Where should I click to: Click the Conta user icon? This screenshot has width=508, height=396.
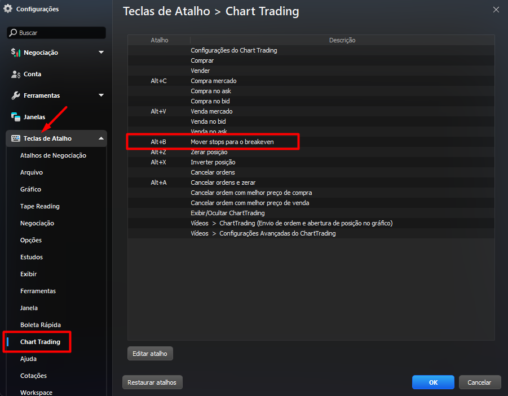16,74
